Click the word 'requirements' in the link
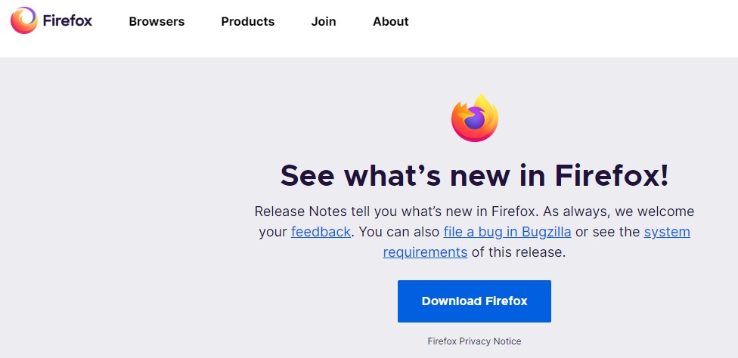This screenshot has height=358, width=738. pyautogui.click(x=425, y=253)
